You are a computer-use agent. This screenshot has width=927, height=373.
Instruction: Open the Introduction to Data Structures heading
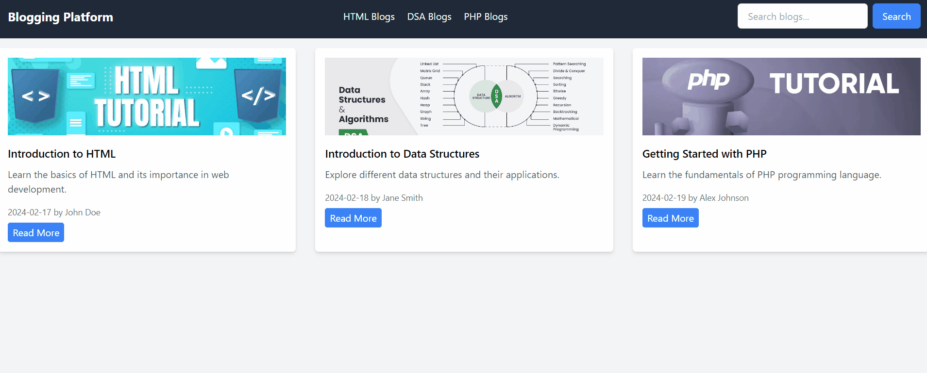pyautogui.click(x=402, y=154)
